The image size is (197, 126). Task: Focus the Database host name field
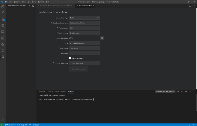click(84, 23)
